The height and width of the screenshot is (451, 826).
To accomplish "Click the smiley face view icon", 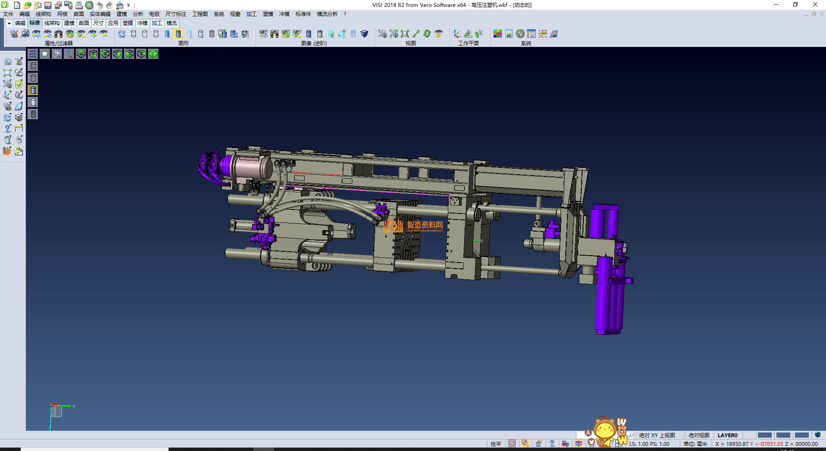I will coord(438,34).
